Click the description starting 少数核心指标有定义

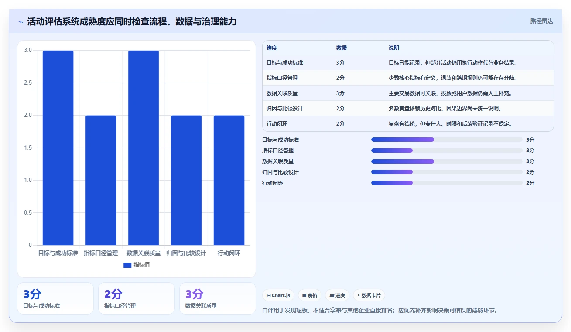pyautogui.click(x=453, y=78)
